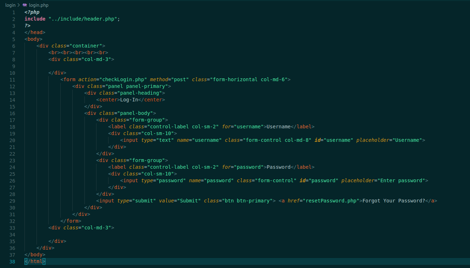The width and height of the screenshot is (470, 268).
Task: Click the PHP elephant icon in breadcrumb
Action: [24, 5]
